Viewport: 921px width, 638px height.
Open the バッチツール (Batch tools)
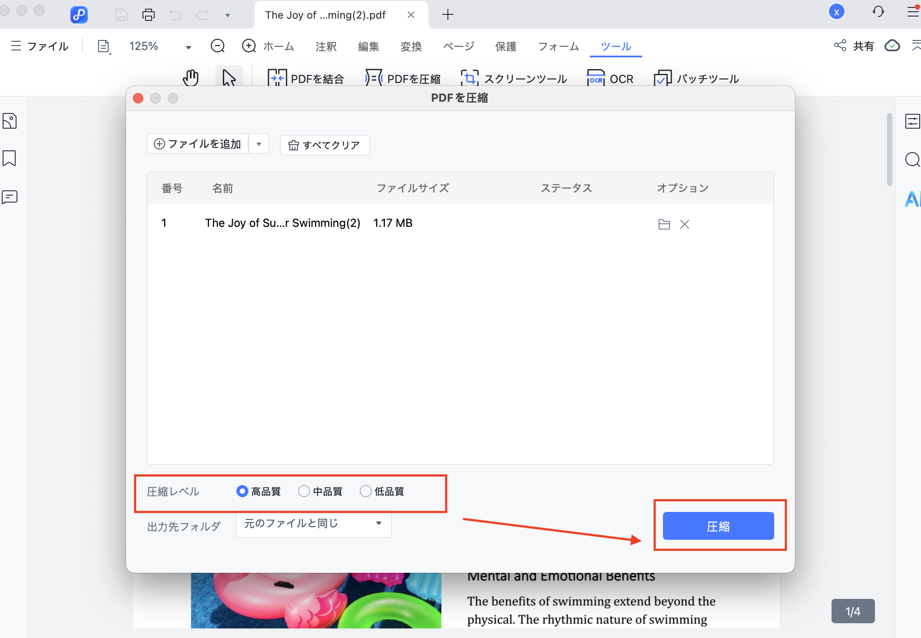coord(695,78)
